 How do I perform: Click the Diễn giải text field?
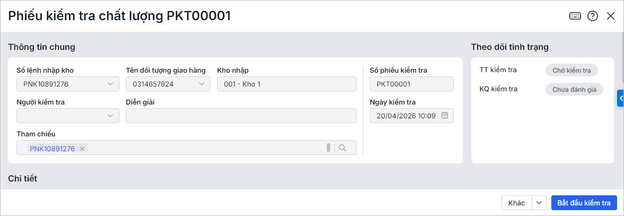(x=241, y=116)
